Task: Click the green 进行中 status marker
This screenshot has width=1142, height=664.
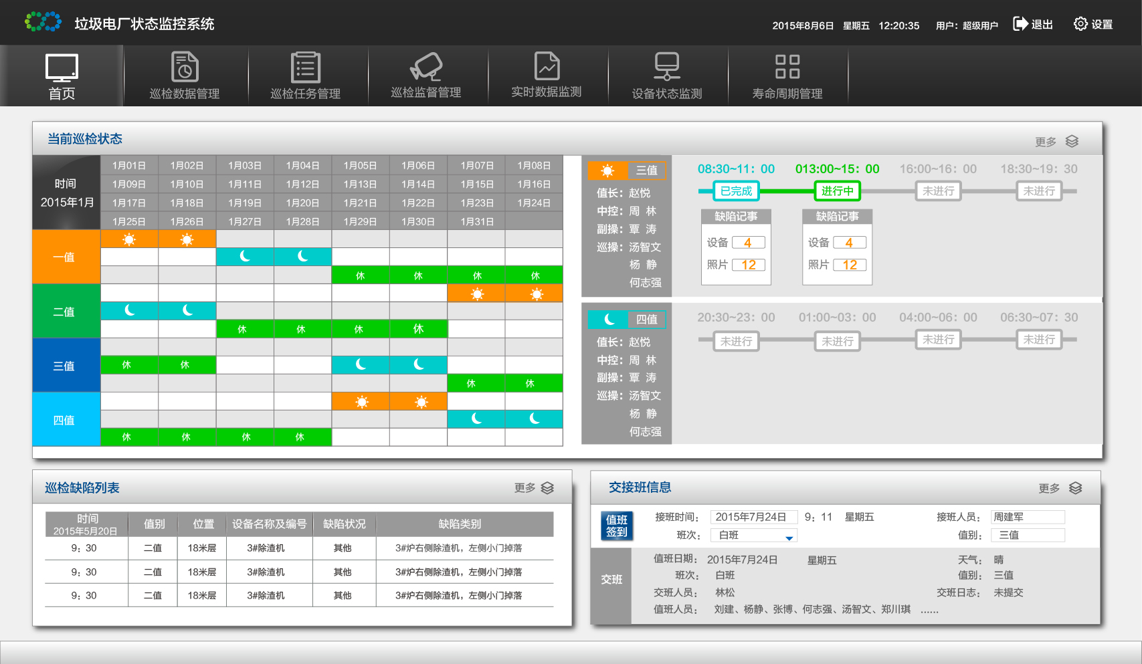Action: point(837,191)
